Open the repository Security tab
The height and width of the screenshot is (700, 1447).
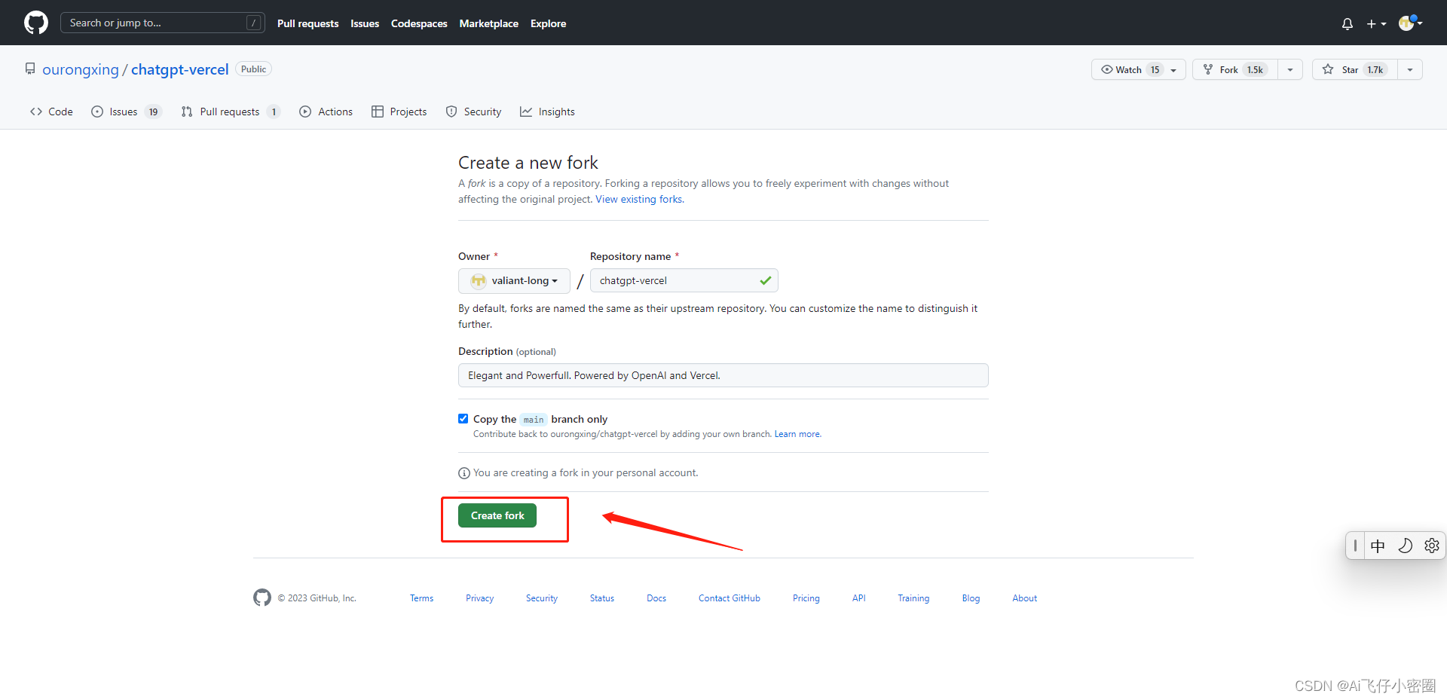[x=473, y=112]
